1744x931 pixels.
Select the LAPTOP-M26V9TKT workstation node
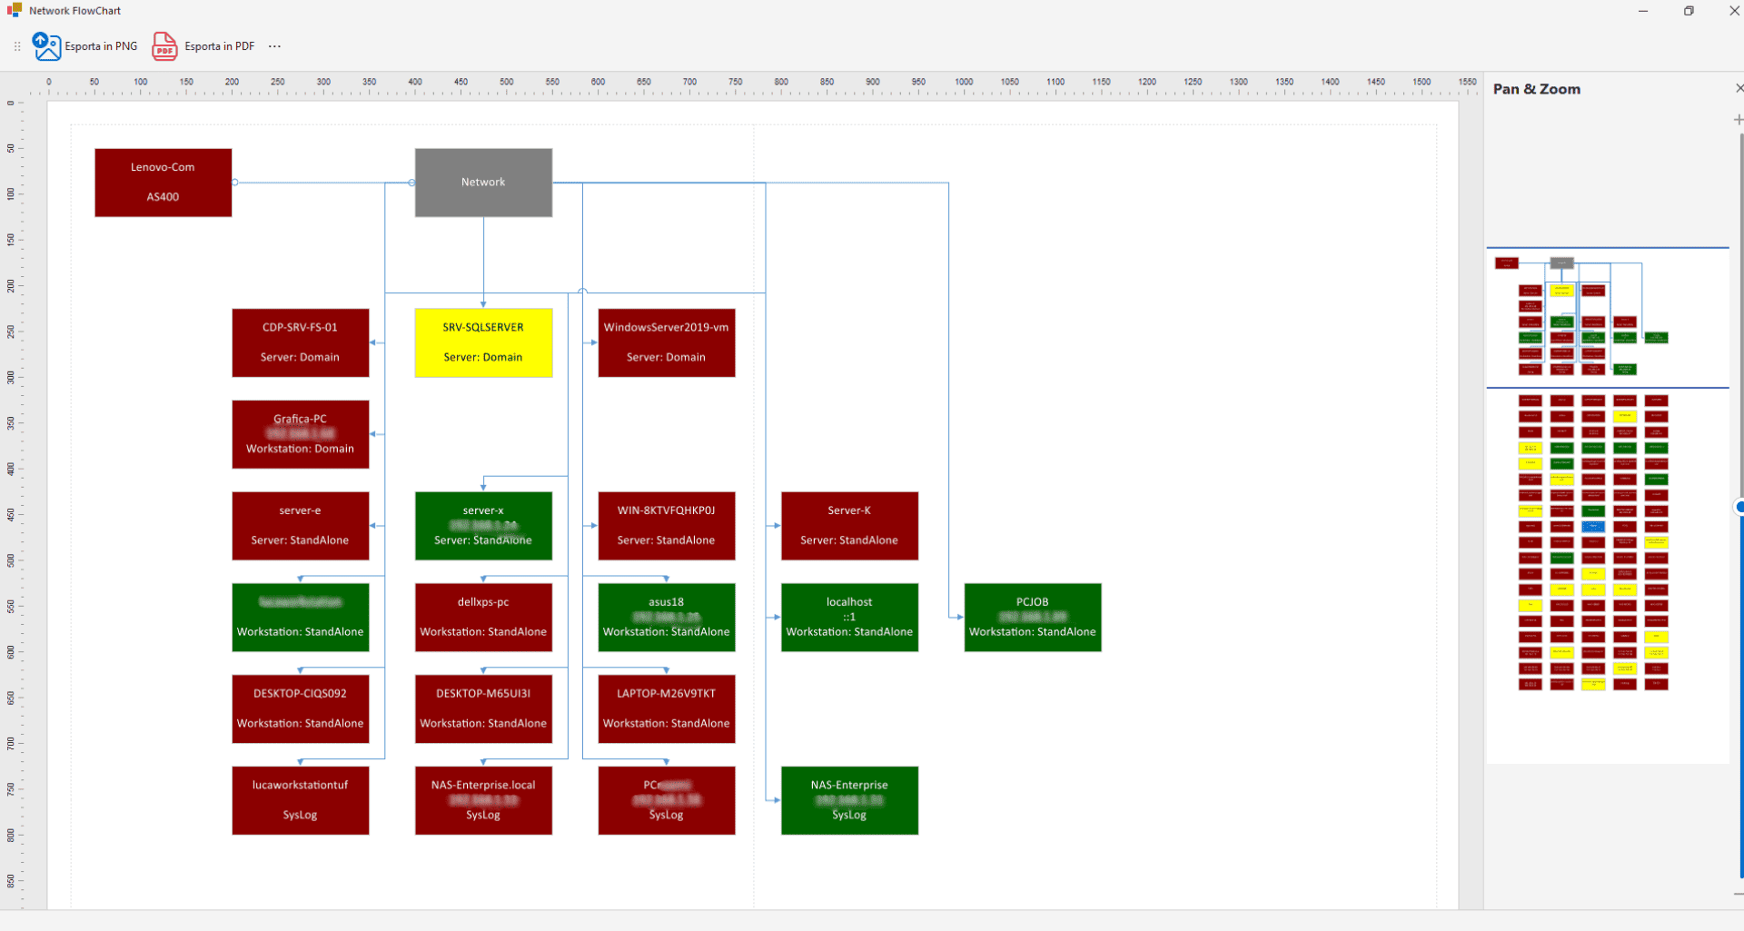[x=666, y=708]
